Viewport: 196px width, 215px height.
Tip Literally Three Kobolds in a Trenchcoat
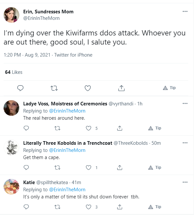[x=155, y=168]
